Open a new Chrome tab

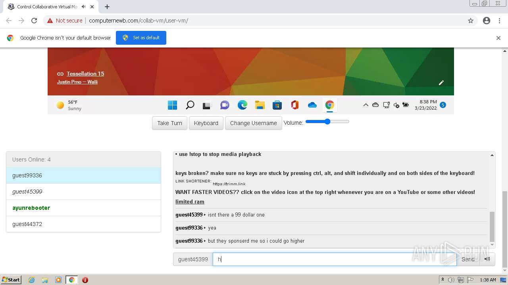(107, 7)
